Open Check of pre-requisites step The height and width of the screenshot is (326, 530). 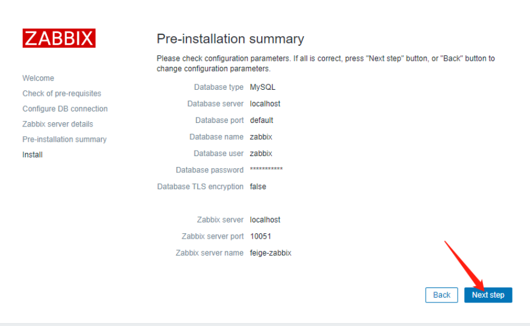click(x=62, y=93)
